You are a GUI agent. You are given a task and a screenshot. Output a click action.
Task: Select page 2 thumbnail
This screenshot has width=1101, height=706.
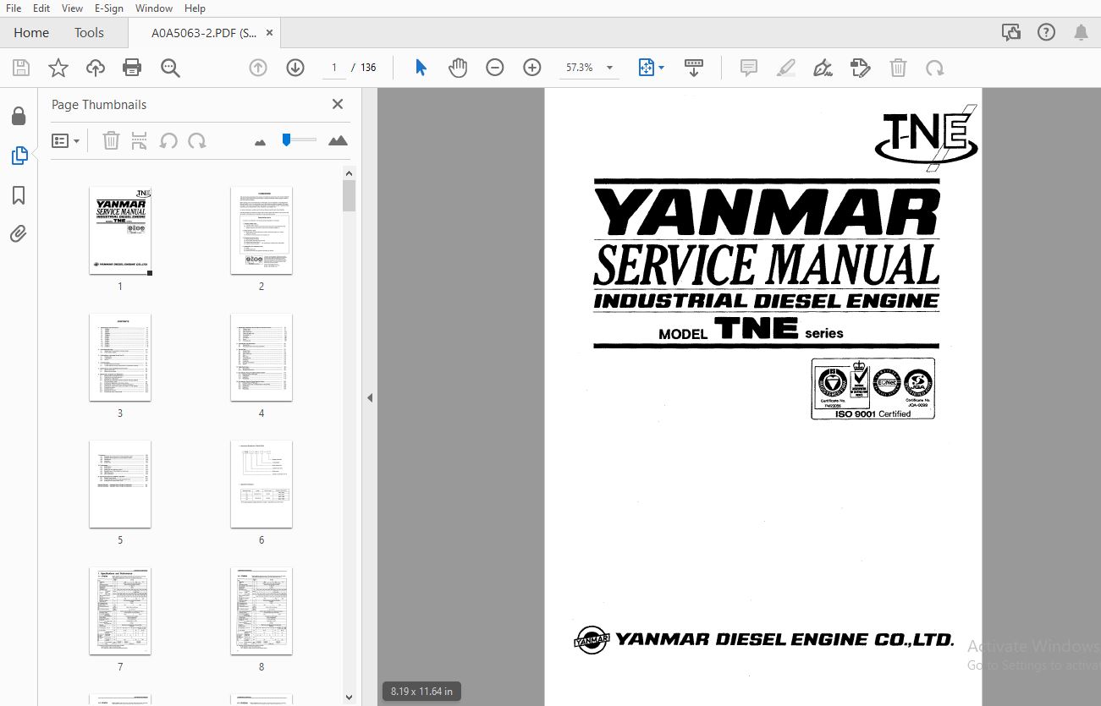(261, 230)
